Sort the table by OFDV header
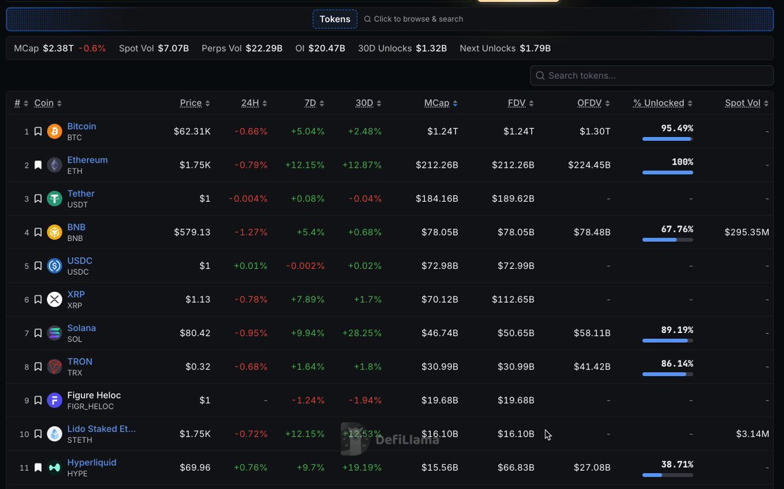The height and width of the screenshot is (489, 784). pos(593,103)
